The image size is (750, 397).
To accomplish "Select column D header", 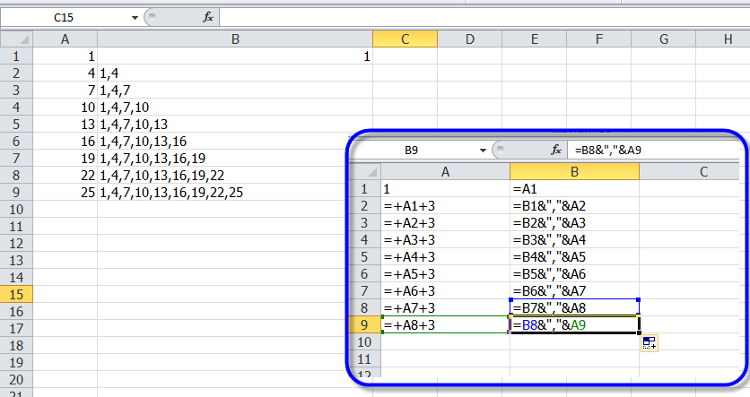I will coord(470,39).
